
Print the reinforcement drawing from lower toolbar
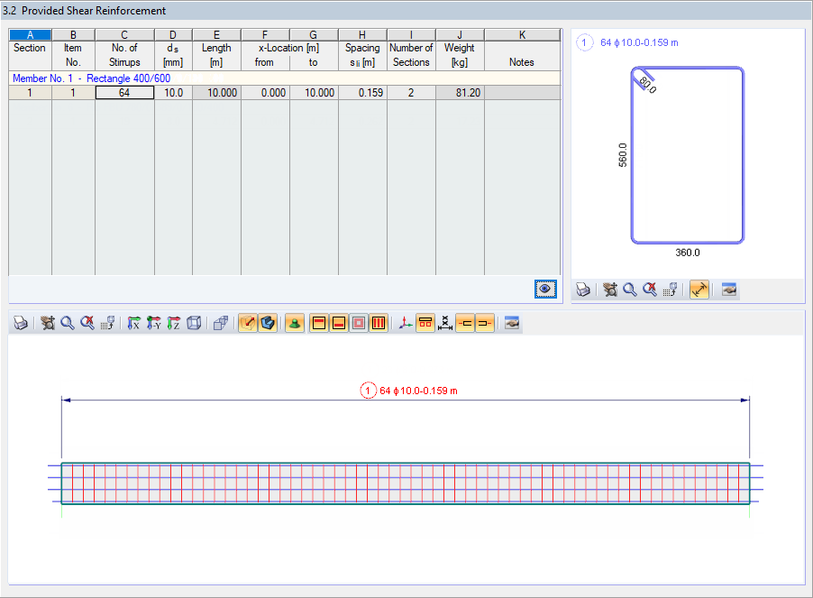point(21,323)
